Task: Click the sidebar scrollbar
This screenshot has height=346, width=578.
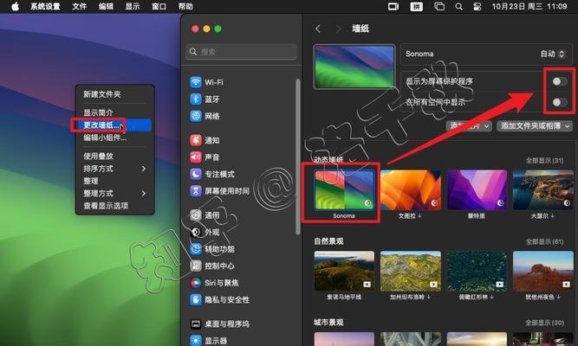Action: [x=298, y=157]
